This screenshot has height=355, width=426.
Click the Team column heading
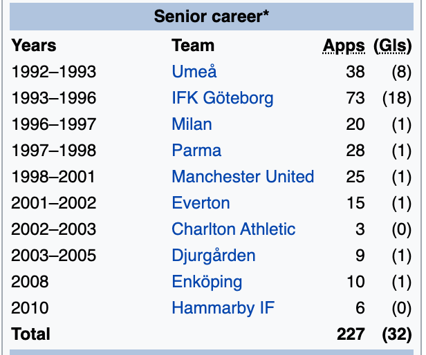tap(193, 46)
